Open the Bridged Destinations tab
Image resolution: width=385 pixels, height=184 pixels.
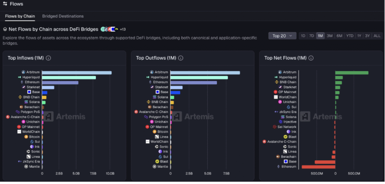63,16
